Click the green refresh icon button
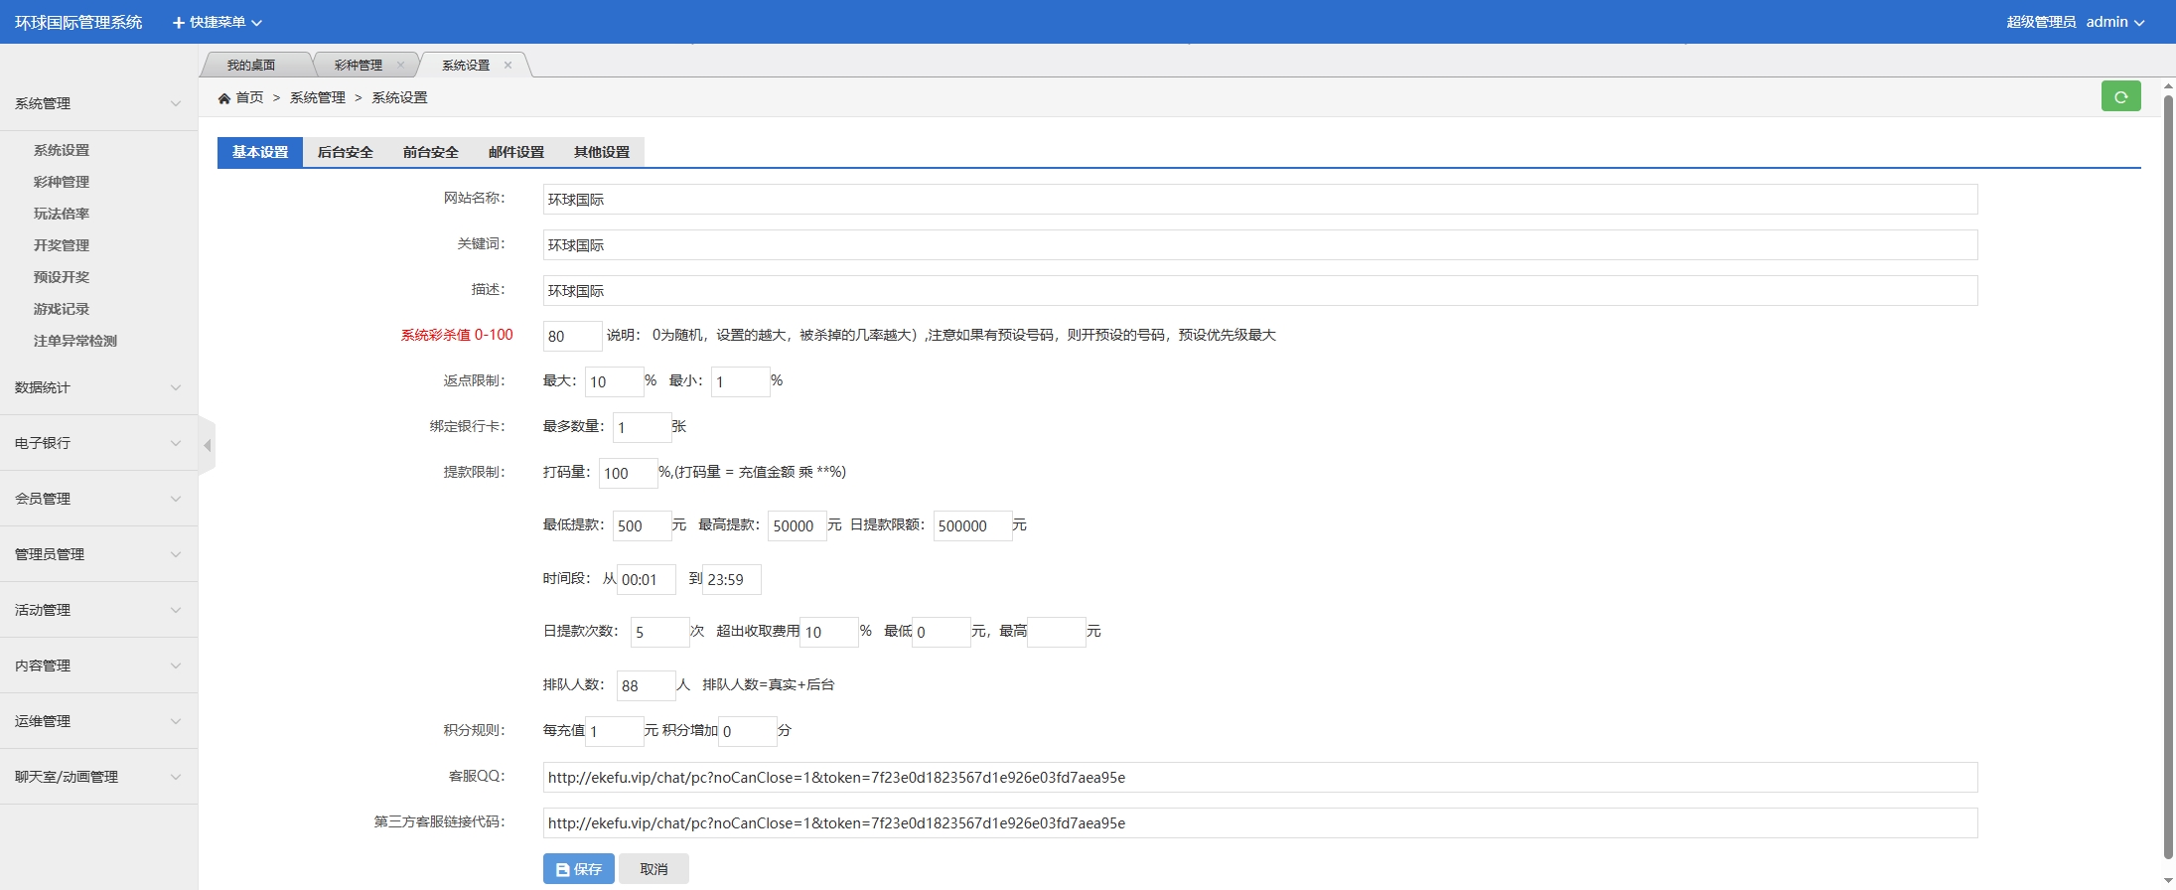This screenshot has height=890, width=2176. point(2120,96)
